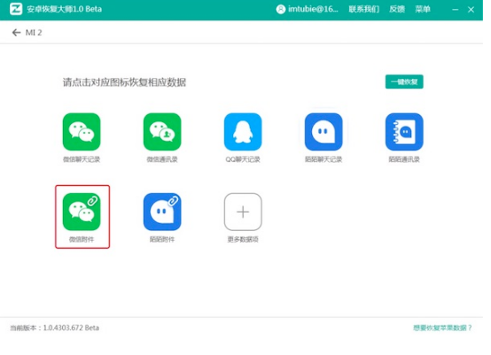This screenshot has width=491, height=355.
Task: Click the imtubie@16... account name
Action: (x=313, y=9)
